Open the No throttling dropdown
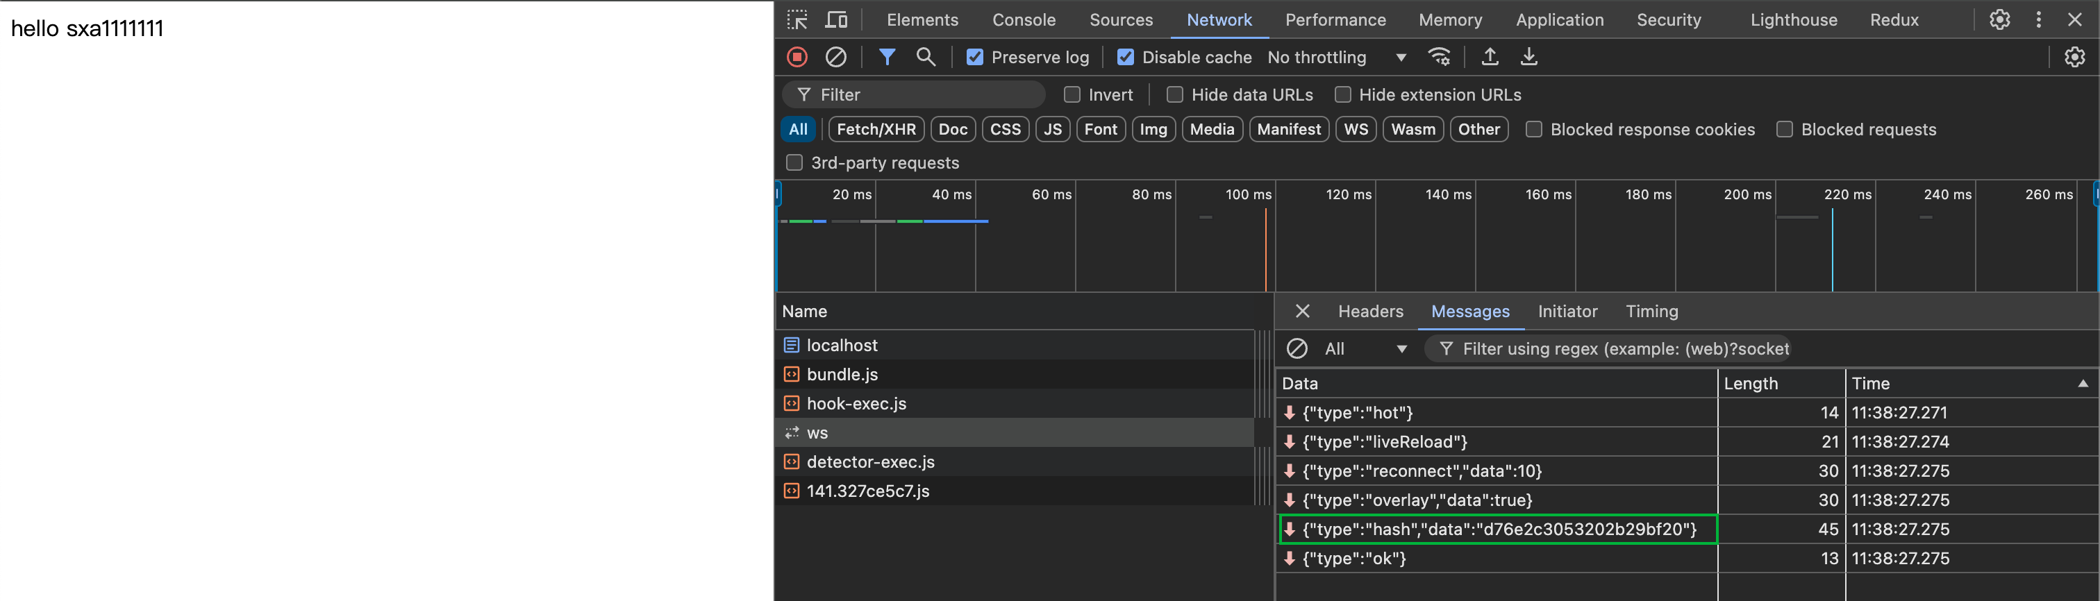The image size is (2100, 601). point(1336,57)
